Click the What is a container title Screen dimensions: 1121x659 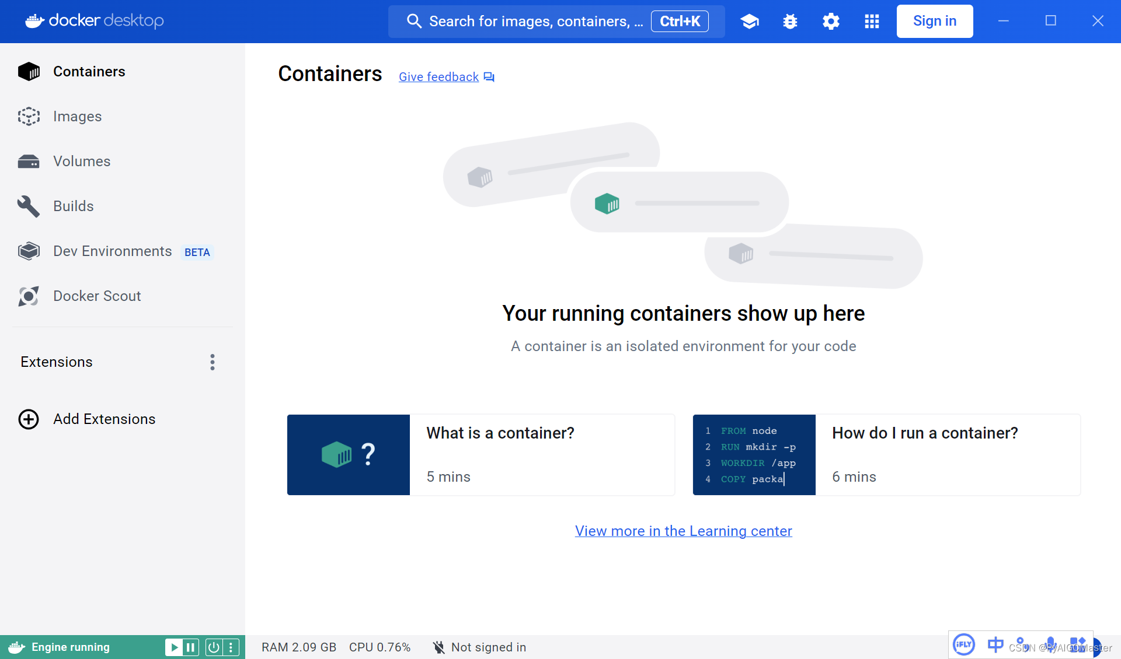click(500, 433)
